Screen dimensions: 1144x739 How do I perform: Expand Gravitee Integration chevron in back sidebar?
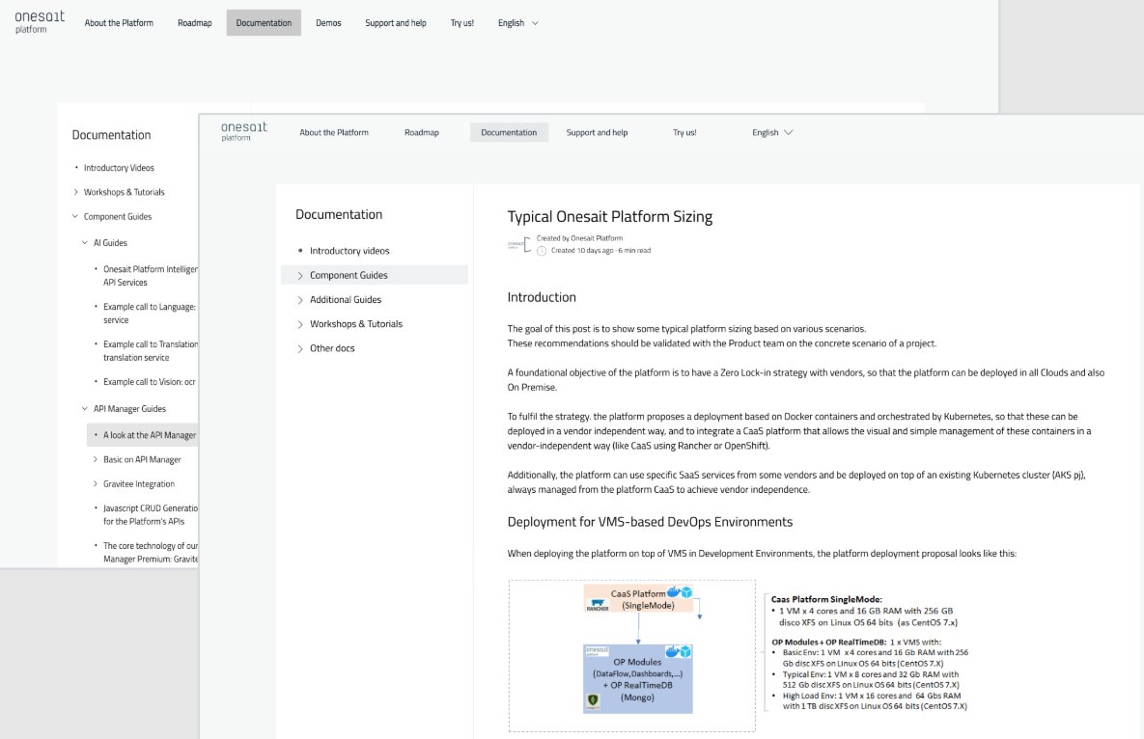click(96, 484)
